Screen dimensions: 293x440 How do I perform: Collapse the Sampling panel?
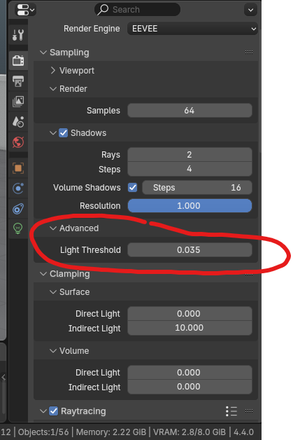pos(43,52)
